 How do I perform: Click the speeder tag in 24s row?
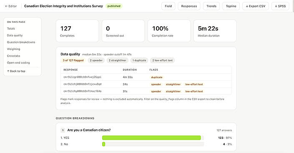coord(156,84)
